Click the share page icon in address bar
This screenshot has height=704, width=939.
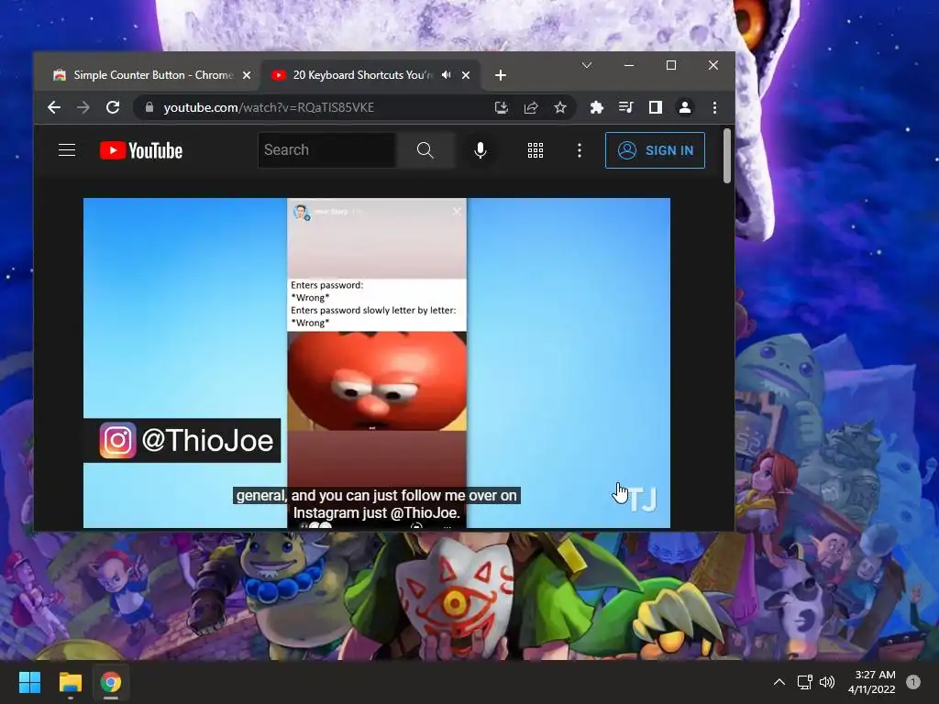(x=531, y=107)
